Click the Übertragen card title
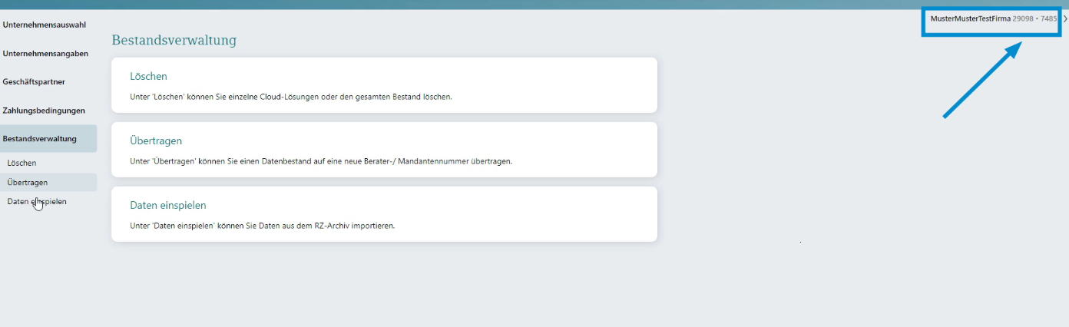 (156, 141)
